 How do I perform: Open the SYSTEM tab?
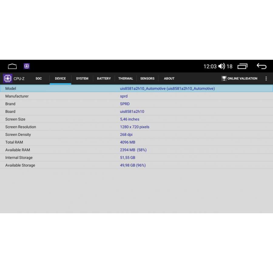[x=82, y=79]
